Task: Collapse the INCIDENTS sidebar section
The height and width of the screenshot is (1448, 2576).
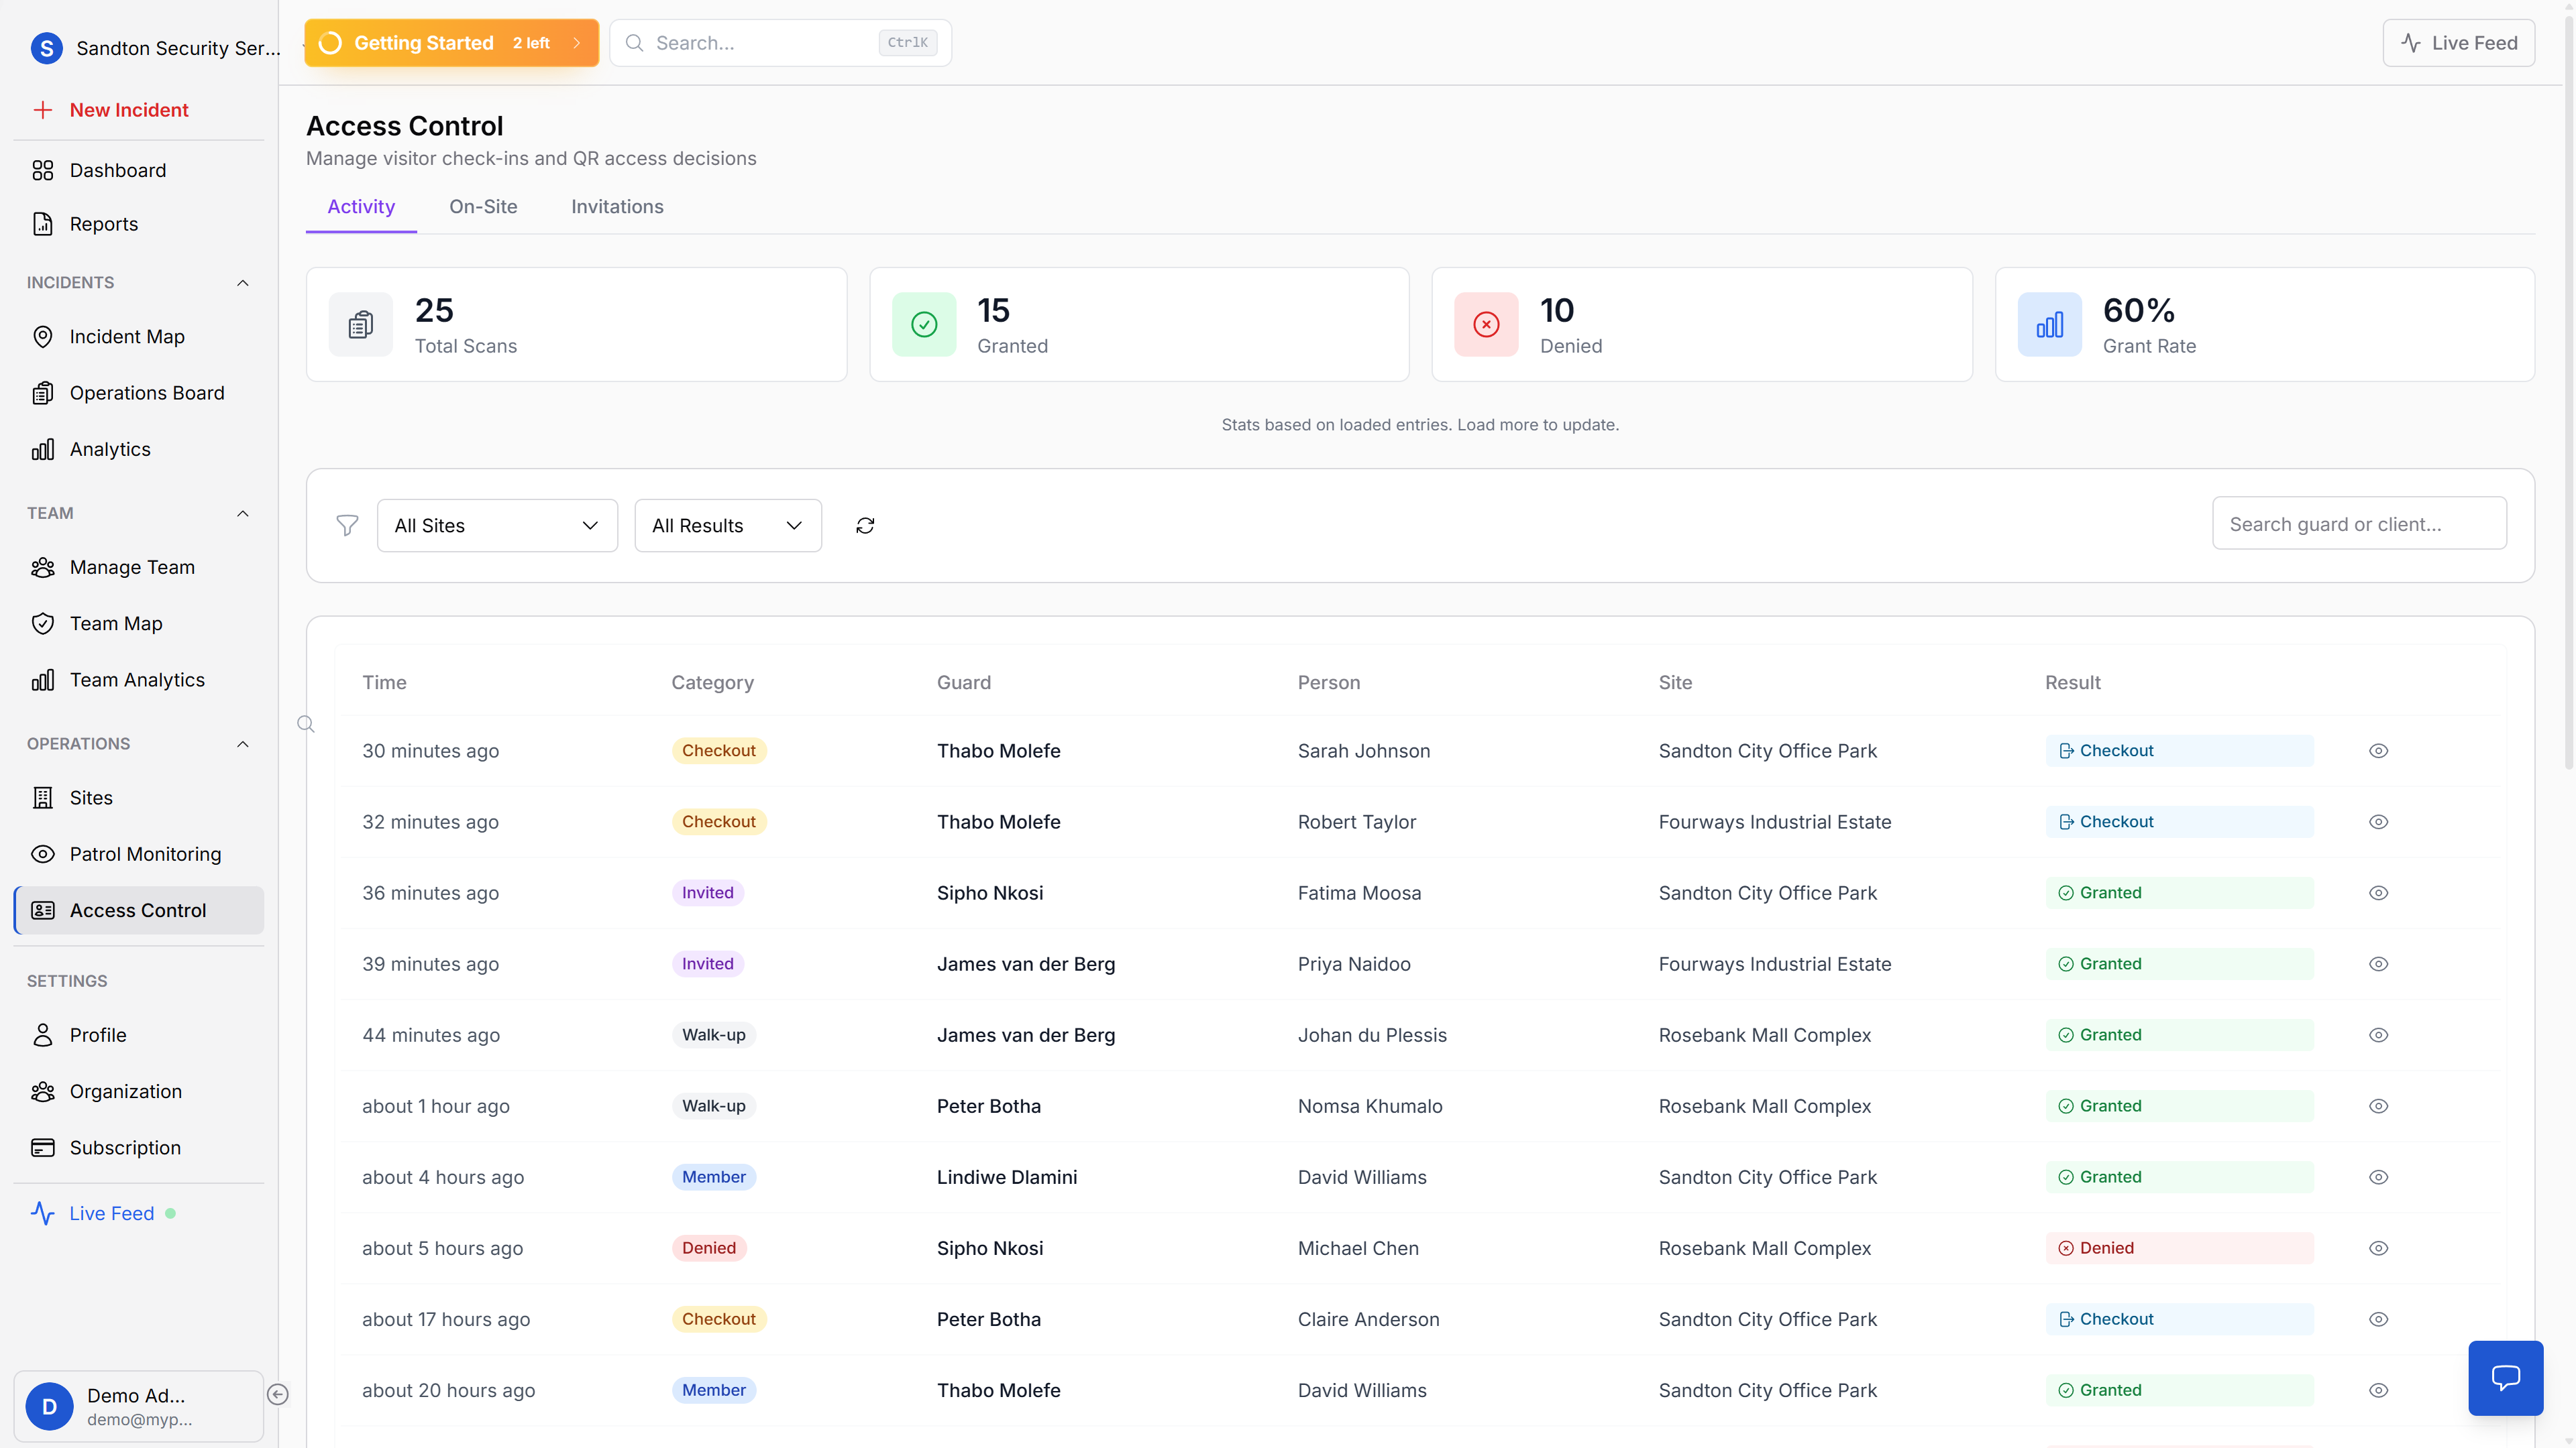Action: (242, 283)
